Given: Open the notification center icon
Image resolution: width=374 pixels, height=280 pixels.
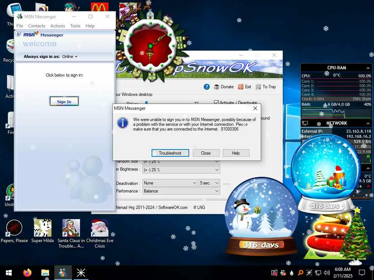Looking at the screenshot, I should coord(362,273).
